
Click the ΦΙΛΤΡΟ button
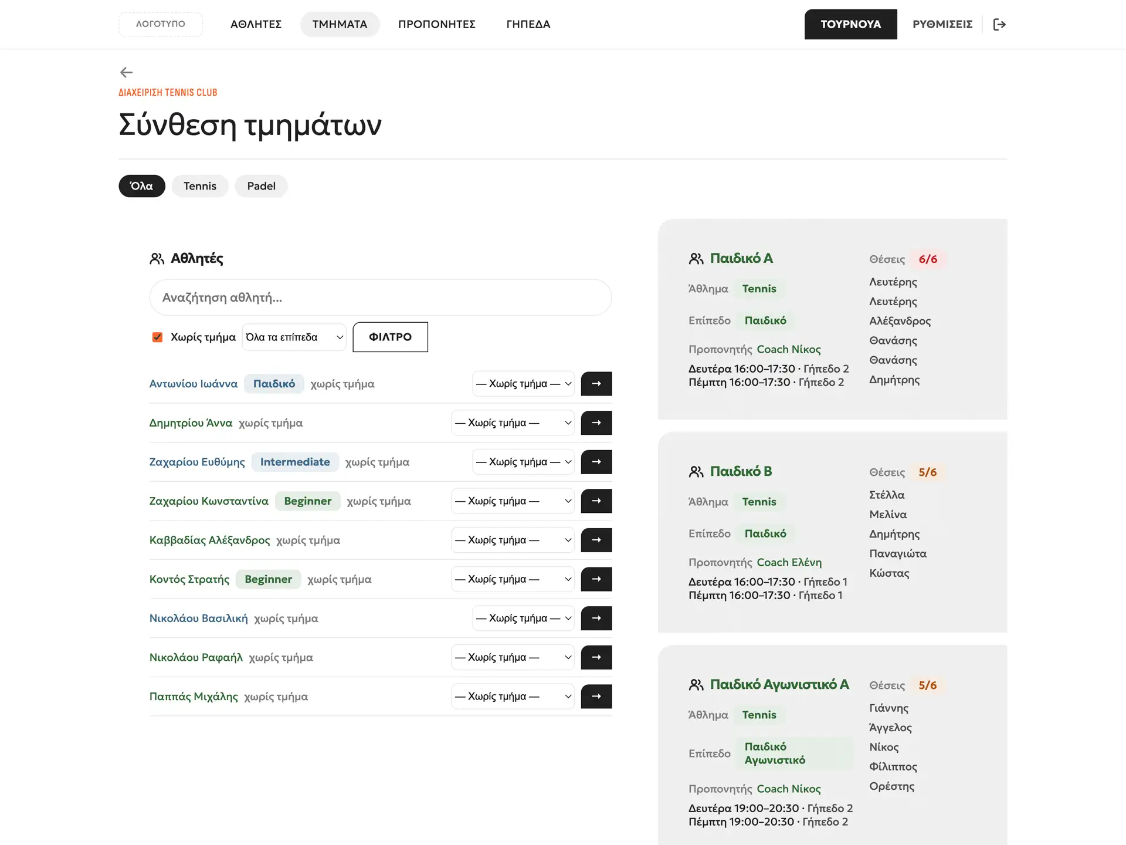coord(391,337)
